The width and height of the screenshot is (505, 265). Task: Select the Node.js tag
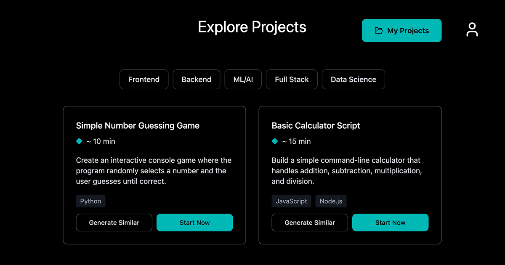tap(331, 201)
